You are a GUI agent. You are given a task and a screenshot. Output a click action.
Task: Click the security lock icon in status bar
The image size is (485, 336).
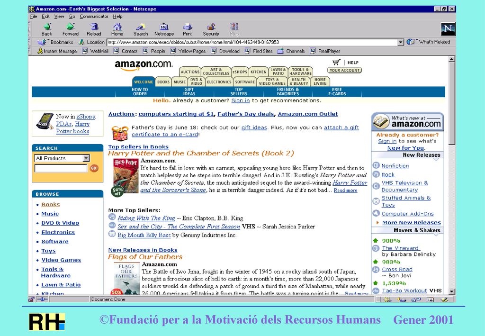point(31,299)
